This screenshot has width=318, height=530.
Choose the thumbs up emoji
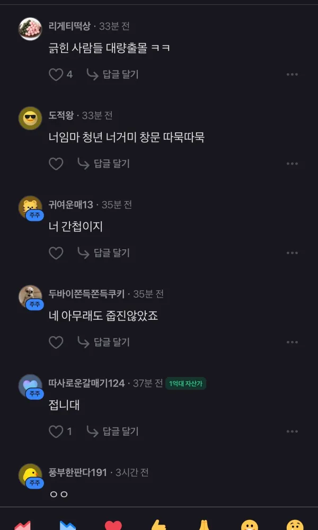tap(158, 525)
